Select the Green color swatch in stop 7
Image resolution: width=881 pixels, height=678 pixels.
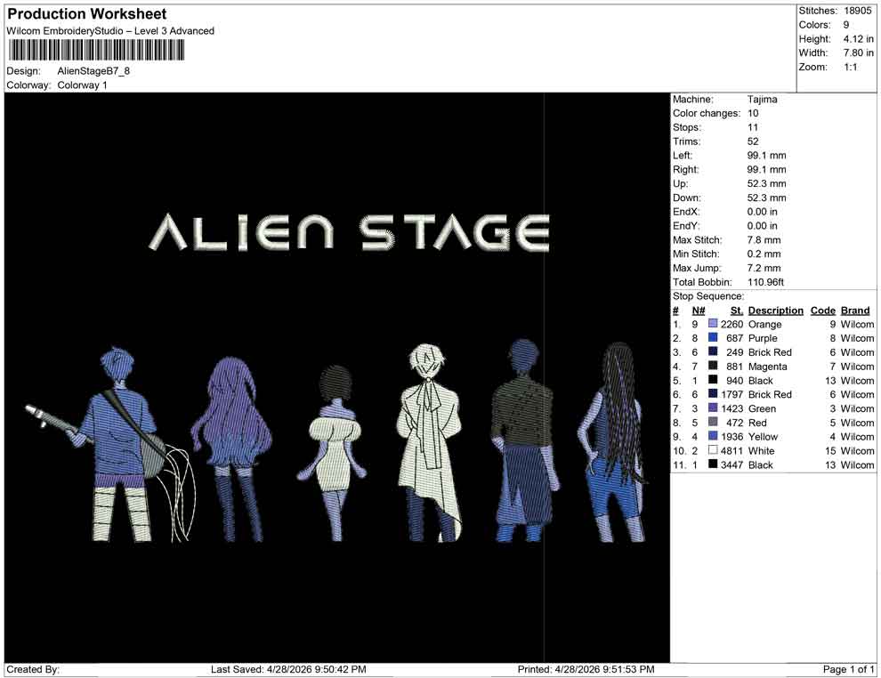tap(713, 408)
